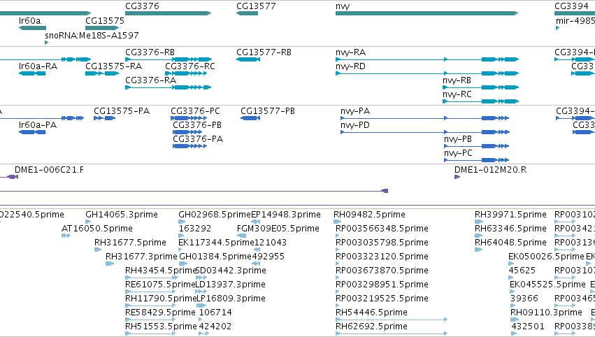Select the snoRNA:Me18S-A1597 arrow marker
Image resolution: width=595 pixels, height=337 pixels.
(46, 43)
